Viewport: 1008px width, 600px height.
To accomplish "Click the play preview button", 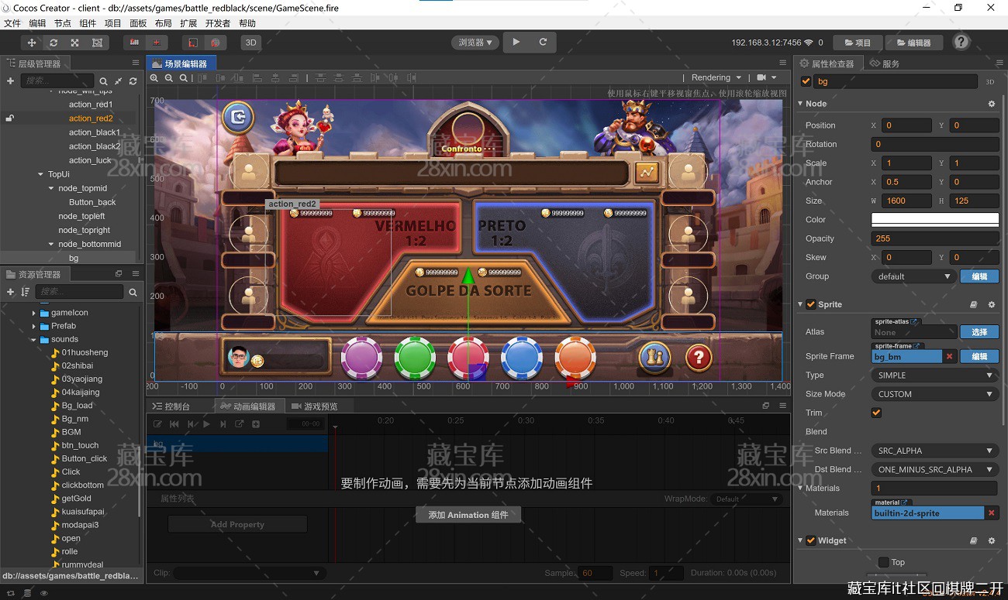I will tap(516, 43).
